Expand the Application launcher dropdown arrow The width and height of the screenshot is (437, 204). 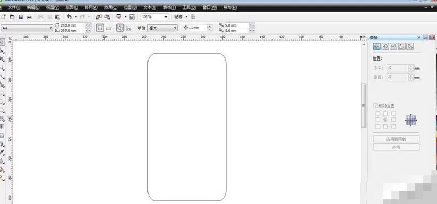[x=125, y=17]
